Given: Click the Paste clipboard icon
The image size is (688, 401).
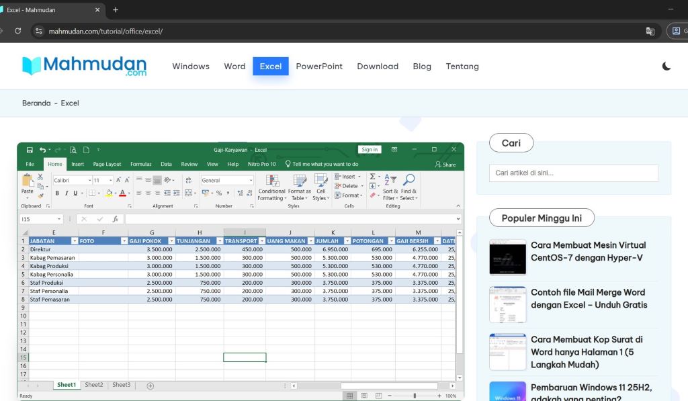Looking at the screenshot, I should (x=27, y=181).
